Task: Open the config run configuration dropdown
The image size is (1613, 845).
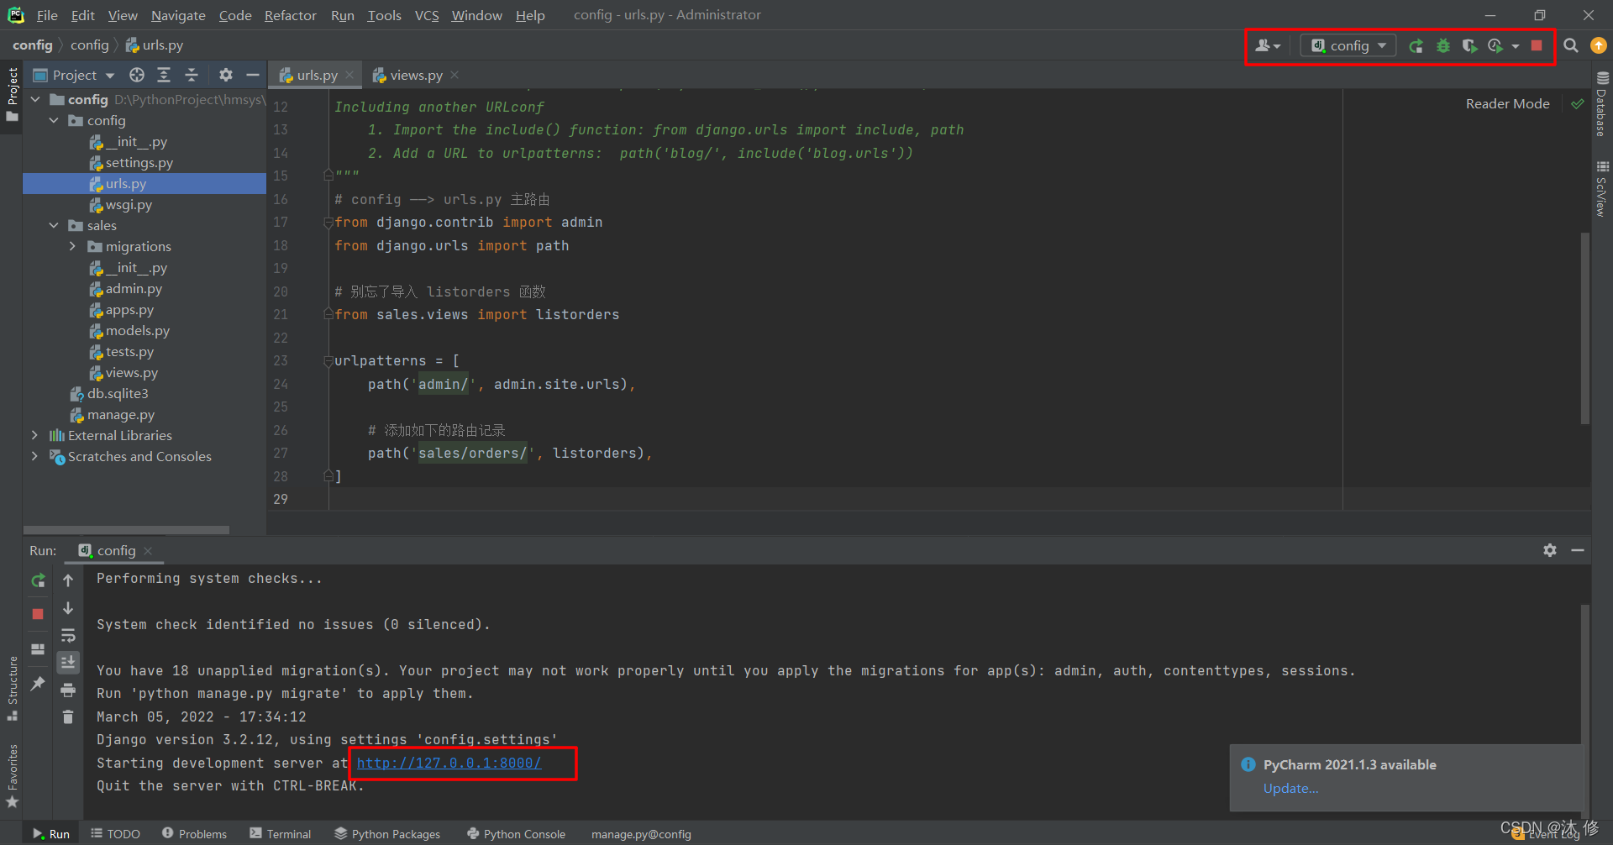Action: [1348, 46]
